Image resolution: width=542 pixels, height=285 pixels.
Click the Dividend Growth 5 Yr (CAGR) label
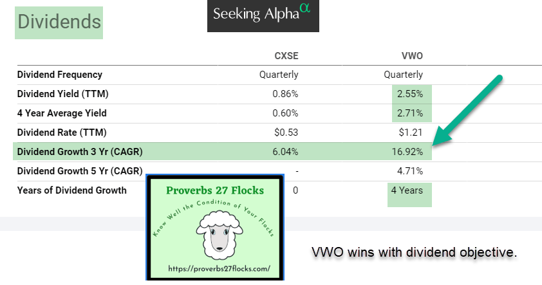point(80,171)
